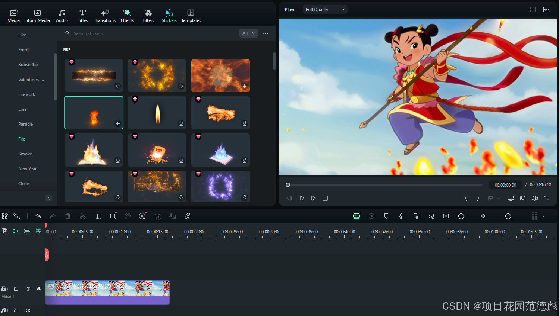Click play-from-start button in player
Screen dimensions: 559x316
[x=301, y=198]
